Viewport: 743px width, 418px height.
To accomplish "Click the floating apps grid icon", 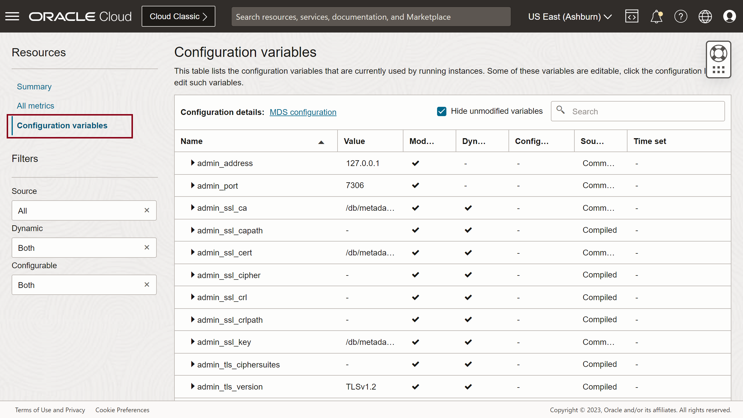I will click(718, 70).
